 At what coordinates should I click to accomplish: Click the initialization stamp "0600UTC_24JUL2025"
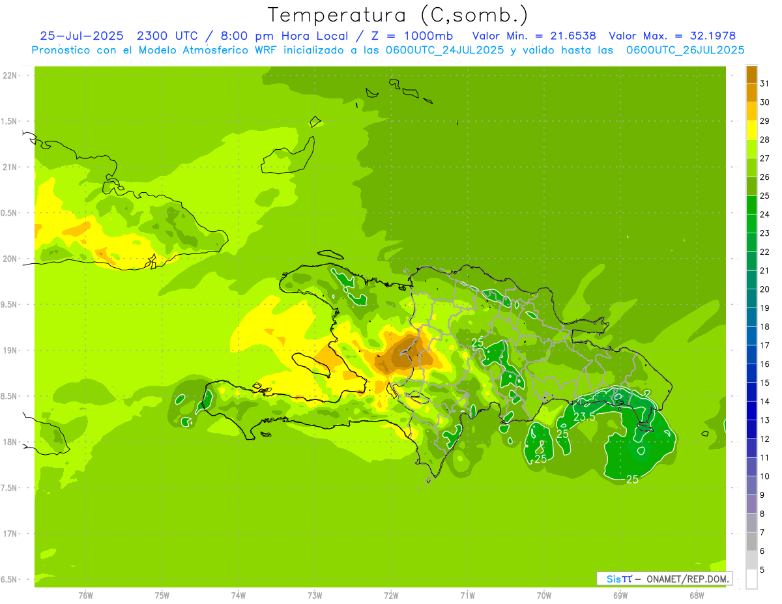point(445,50)
